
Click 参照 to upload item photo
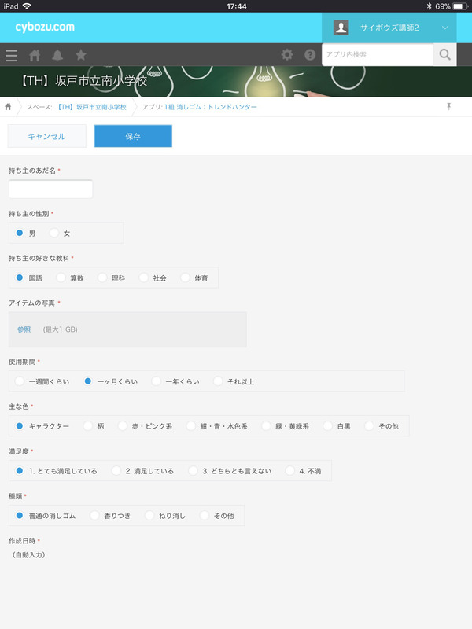click(x=24, y=329)
